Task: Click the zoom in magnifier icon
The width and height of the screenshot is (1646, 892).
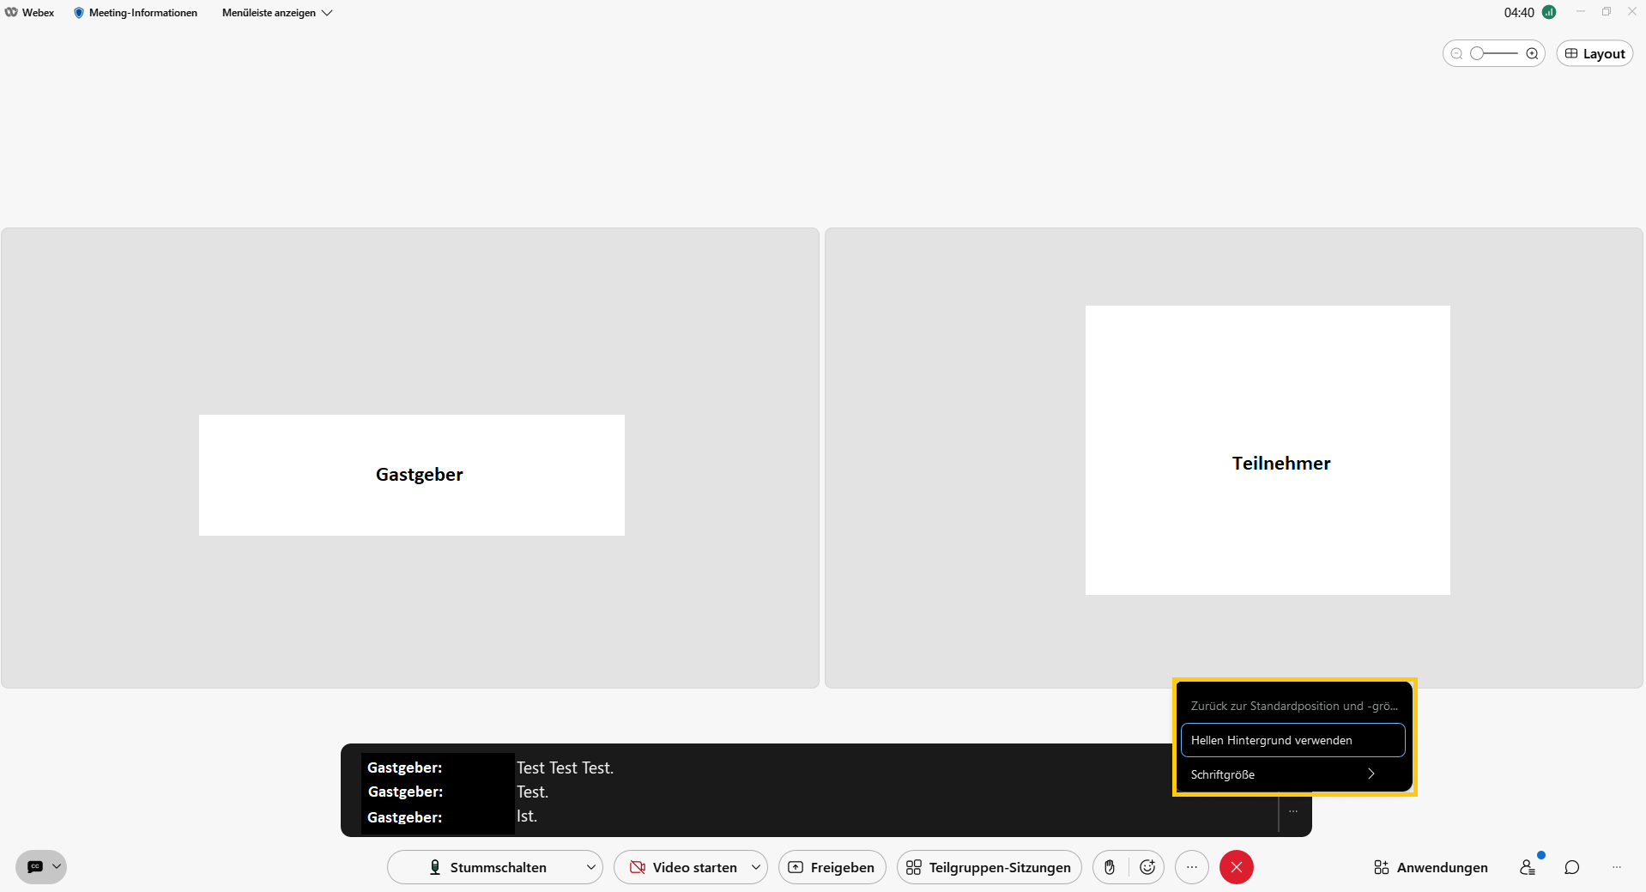Action: pos(1532,53)
